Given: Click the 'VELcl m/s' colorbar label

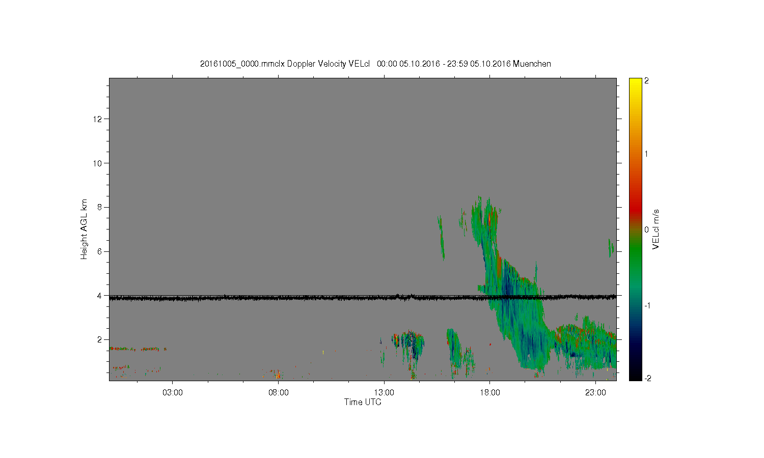Looking at the screenshot, I should (656, 229).
